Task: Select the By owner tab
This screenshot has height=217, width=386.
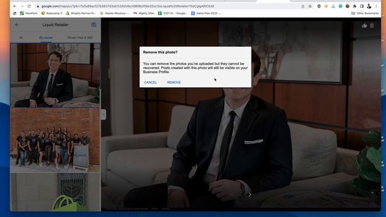Action: [46, 37]
